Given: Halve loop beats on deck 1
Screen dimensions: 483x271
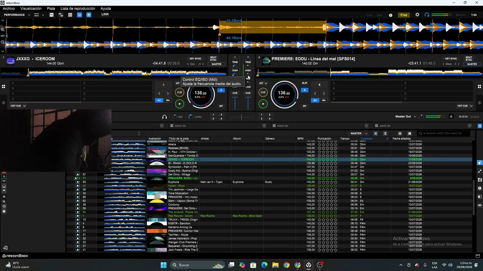Looking at the screenshot, I should pyautogui.click(x=159, y=93).
